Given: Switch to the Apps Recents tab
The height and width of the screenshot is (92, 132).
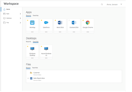Looking at the screenshot, I should (x=28, y=16).
